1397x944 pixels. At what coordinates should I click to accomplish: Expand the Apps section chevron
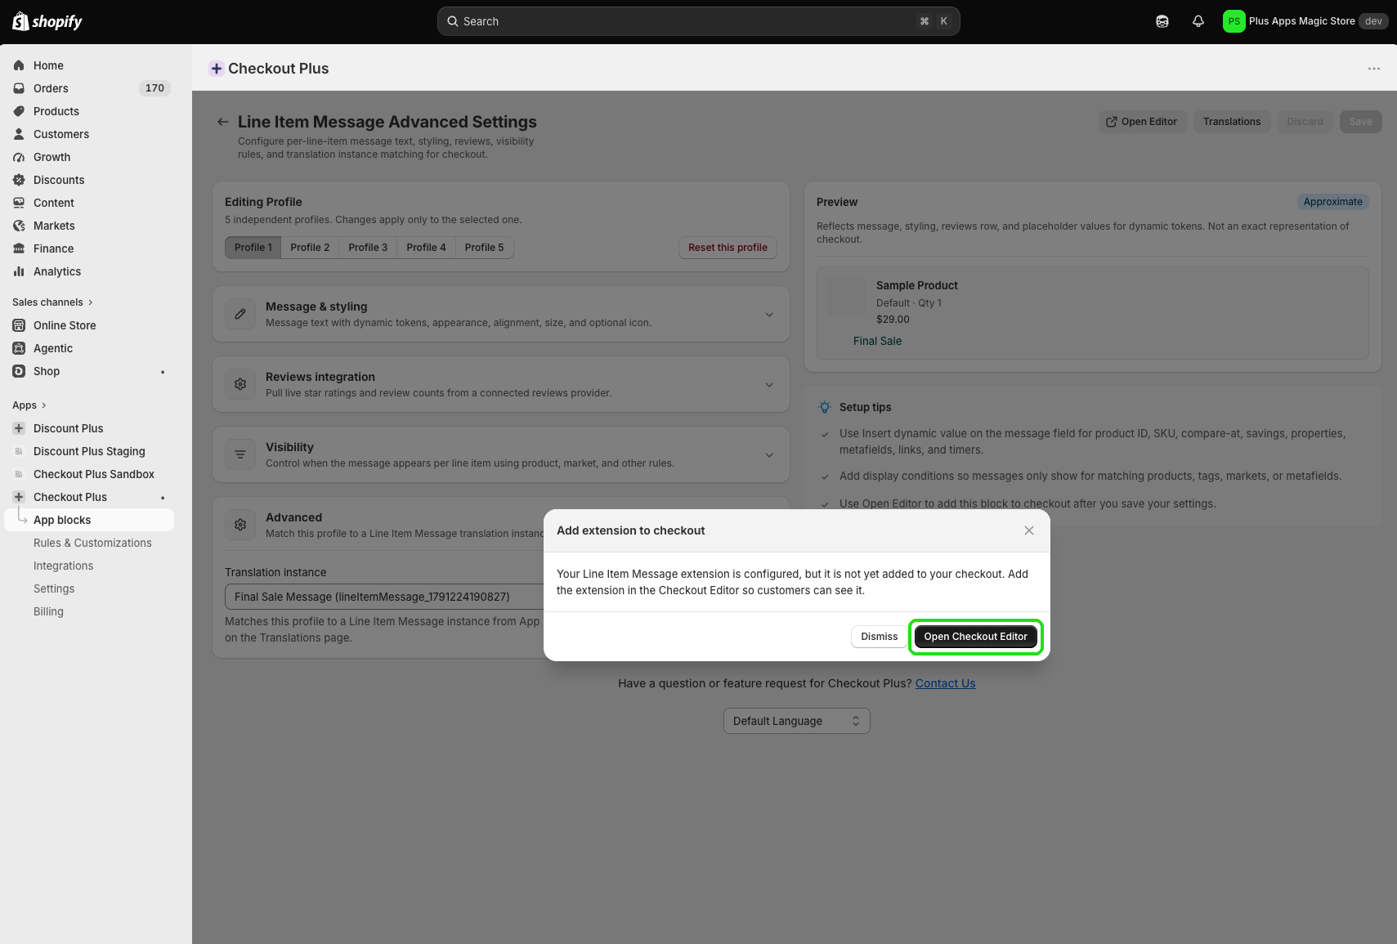[43, 405]
